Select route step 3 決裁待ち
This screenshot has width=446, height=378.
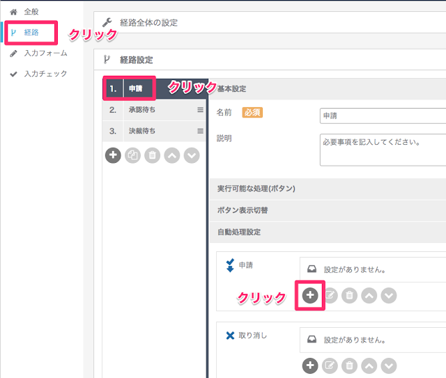pyautogui.click(x=154, y=131)
